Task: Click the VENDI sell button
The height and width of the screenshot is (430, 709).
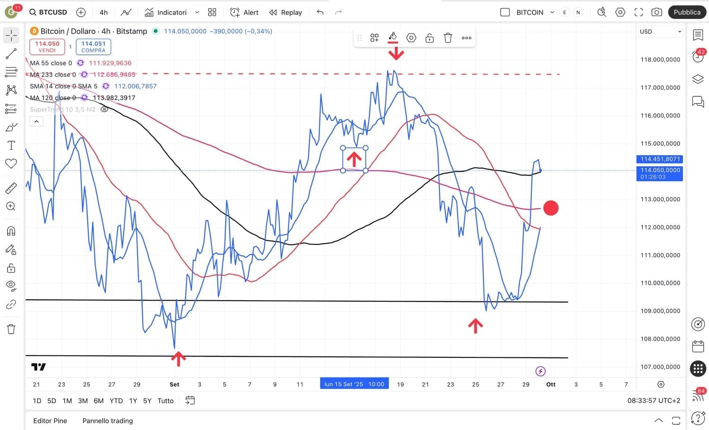Action: pos(47,47)
